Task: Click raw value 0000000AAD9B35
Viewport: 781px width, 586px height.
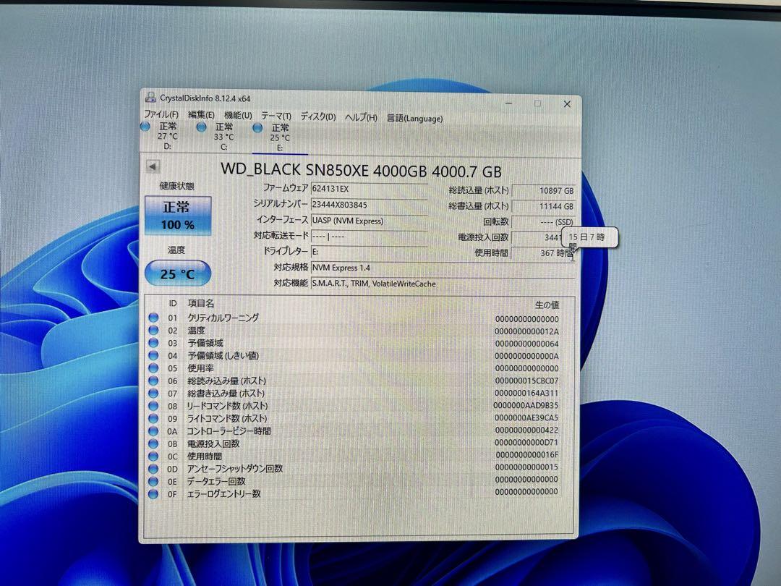Action: pos(526,406)
